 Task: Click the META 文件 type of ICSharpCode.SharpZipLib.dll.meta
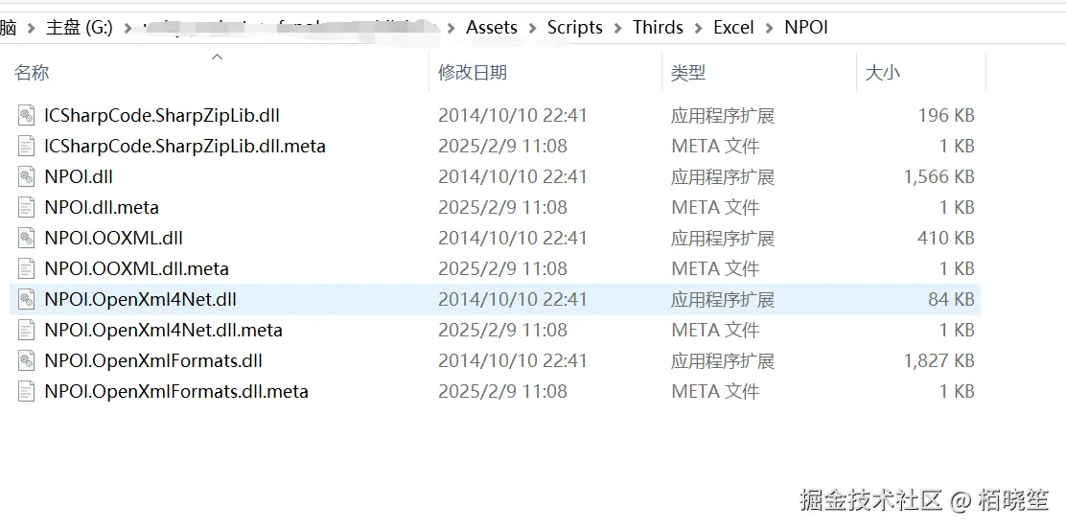[715, 146]
